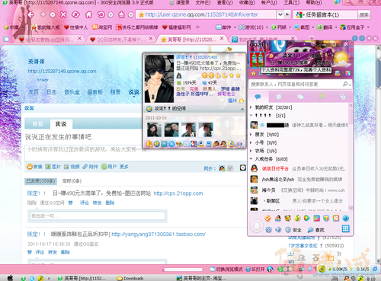This screenshot has height=281, width=381.
Task: Open QQ message manager speaker icon
Action: click(278, 230)
